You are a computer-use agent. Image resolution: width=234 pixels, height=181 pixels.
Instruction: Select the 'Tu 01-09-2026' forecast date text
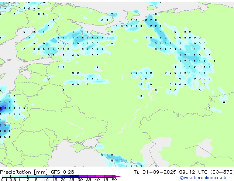coord(155,172)
